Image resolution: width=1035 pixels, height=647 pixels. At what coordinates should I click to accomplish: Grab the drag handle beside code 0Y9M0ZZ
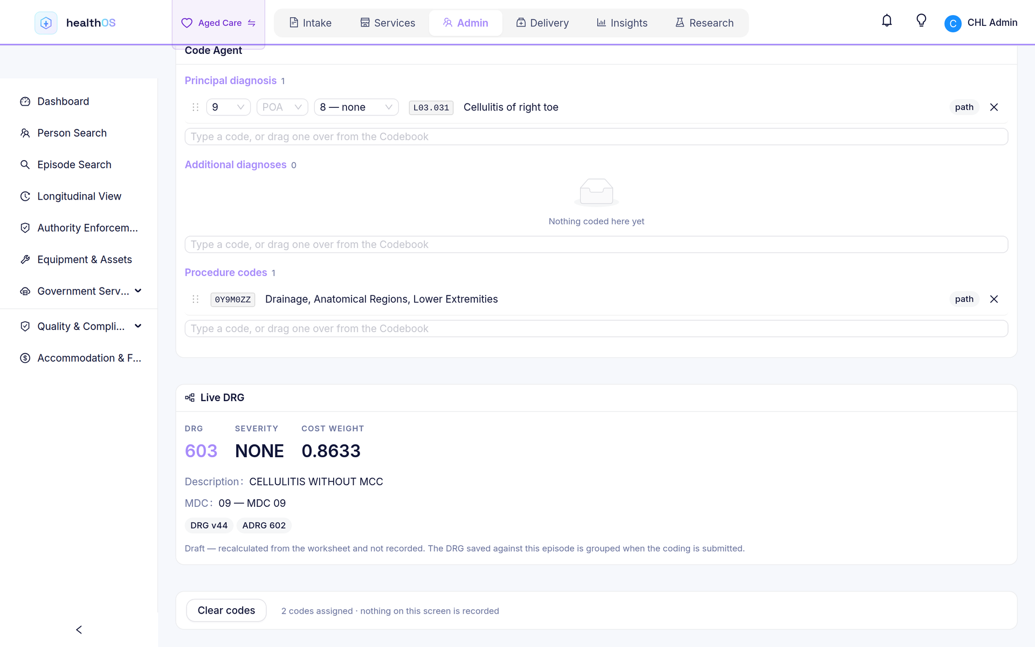(196, 299)
